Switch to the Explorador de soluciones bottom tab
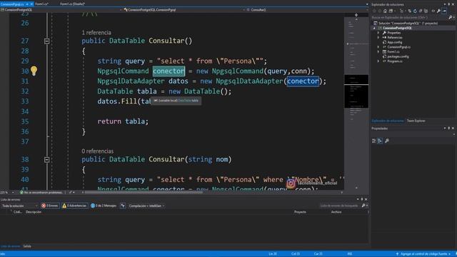This screenshot has width=457, height=257. tap(388, 121)
